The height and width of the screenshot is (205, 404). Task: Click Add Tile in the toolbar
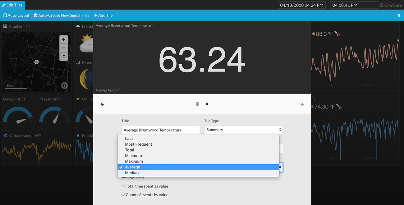tap(103, 15)
